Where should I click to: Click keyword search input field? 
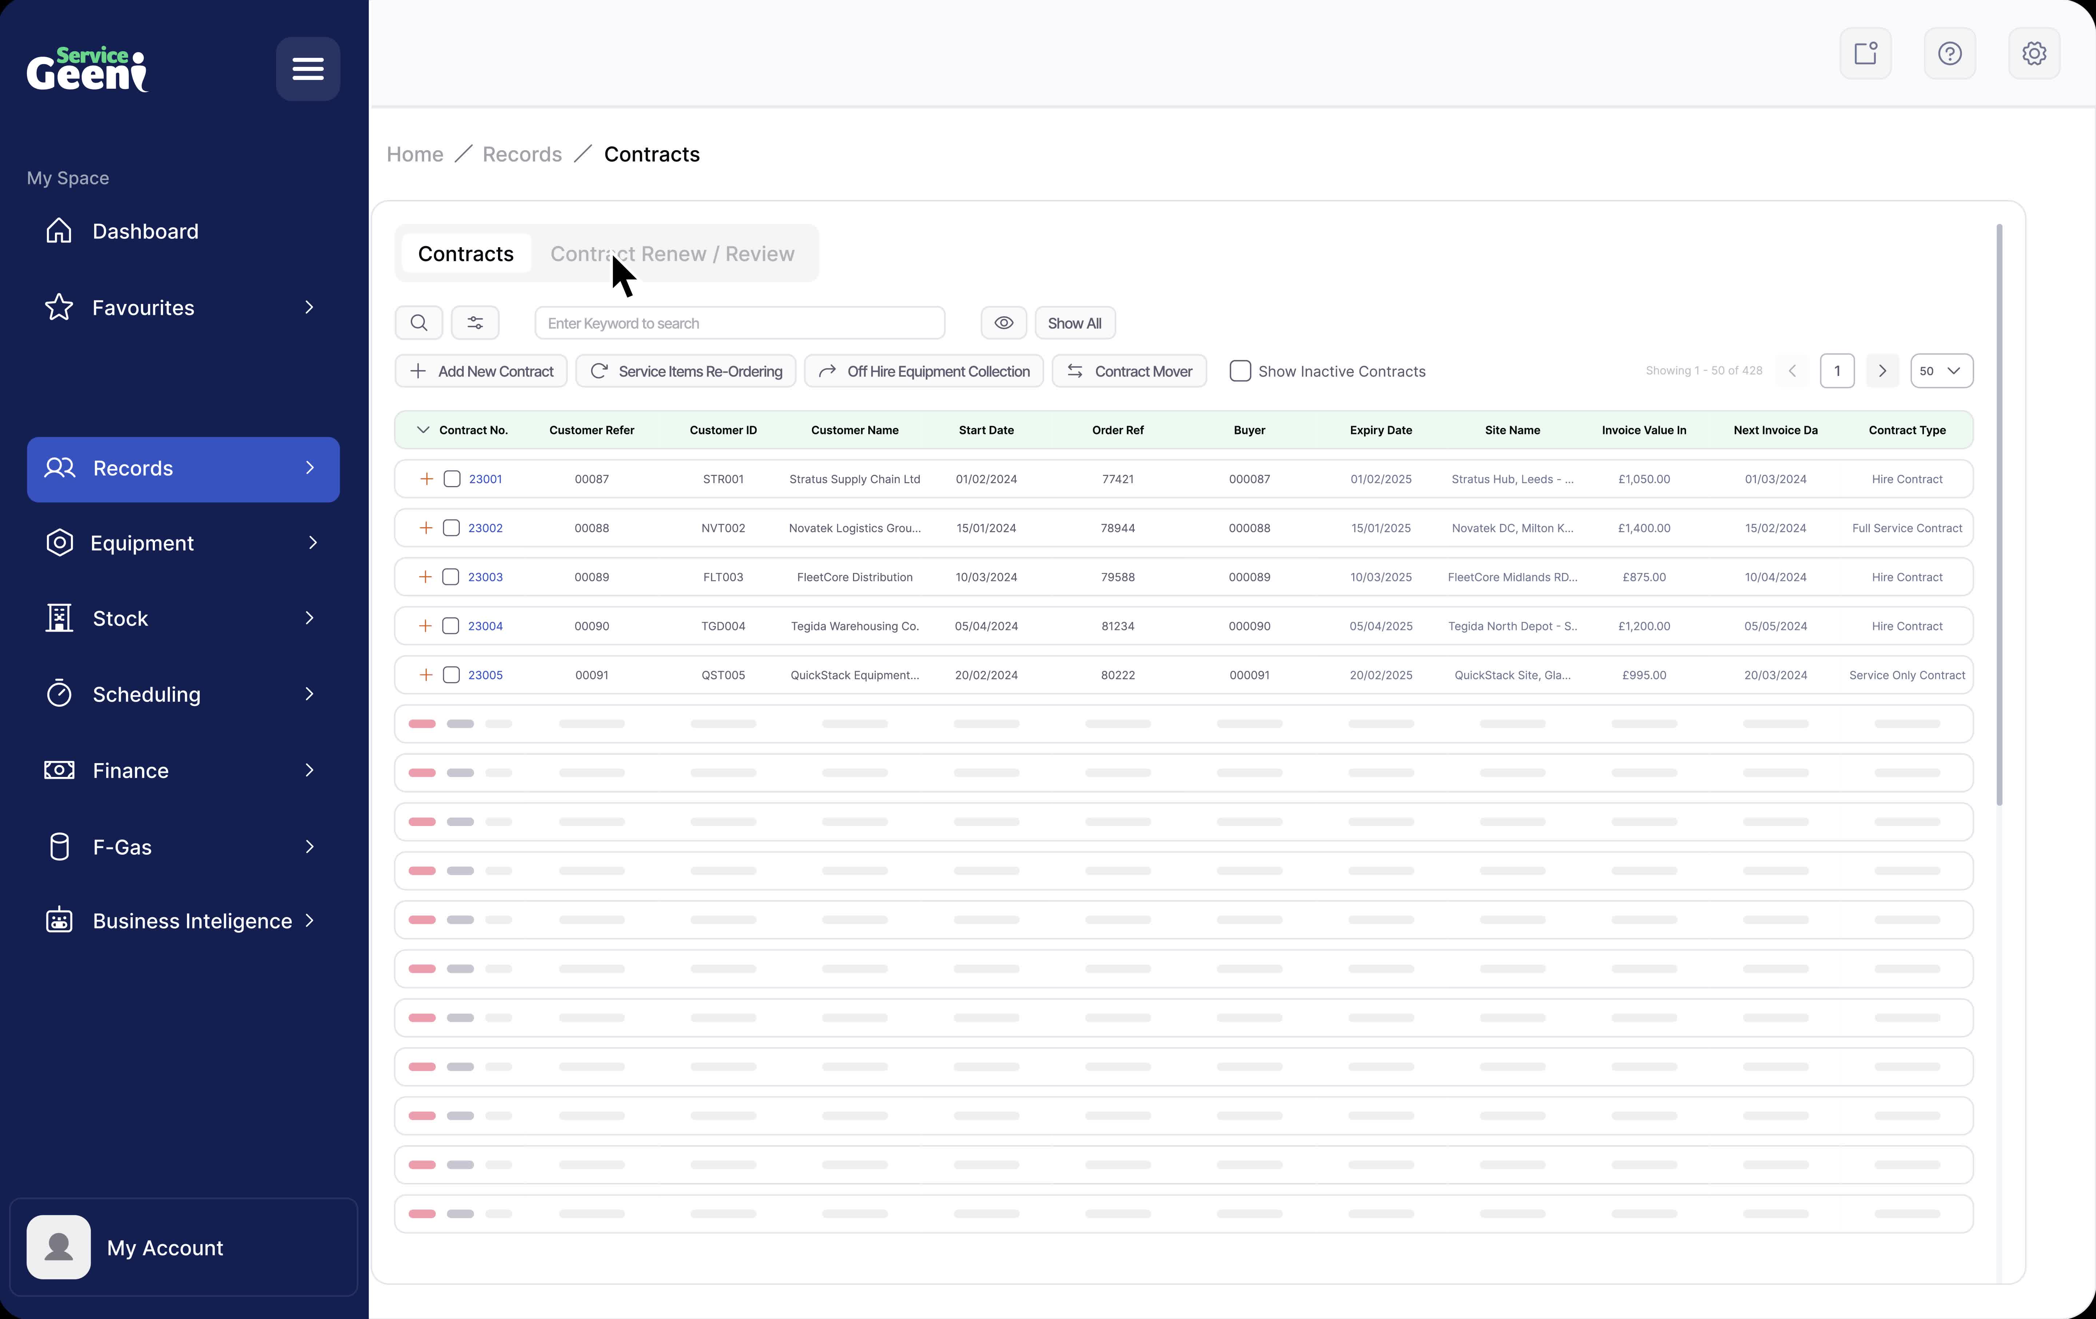click(x=740, y=323)
